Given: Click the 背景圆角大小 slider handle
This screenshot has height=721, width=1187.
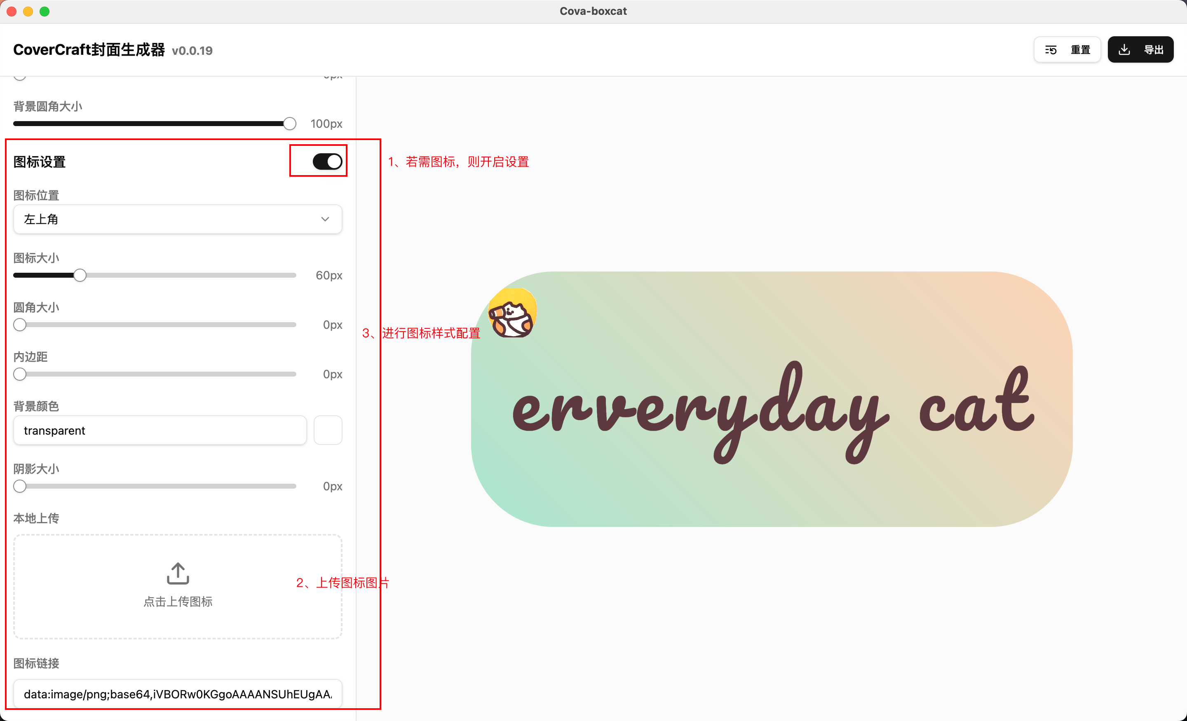Looking at the screenshot, I should click(289, 124).
